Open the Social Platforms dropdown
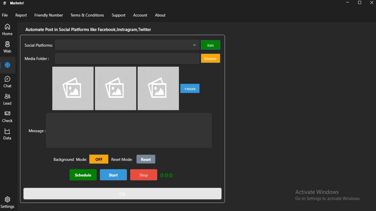 point(127,45)
